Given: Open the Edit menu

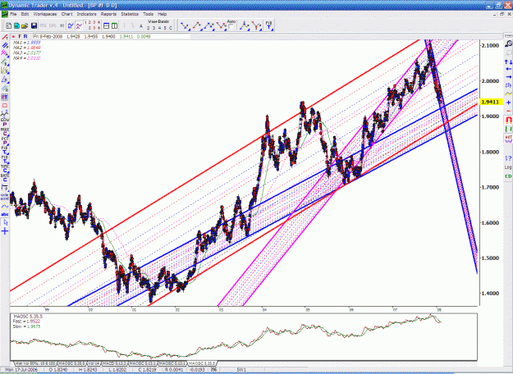Looking at the screenshot, I should [x=25, y=14].
